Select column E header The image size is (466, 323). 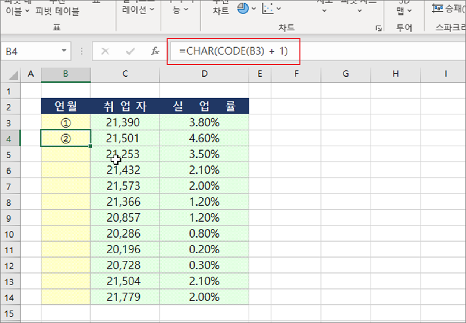(x=260, y=74)
